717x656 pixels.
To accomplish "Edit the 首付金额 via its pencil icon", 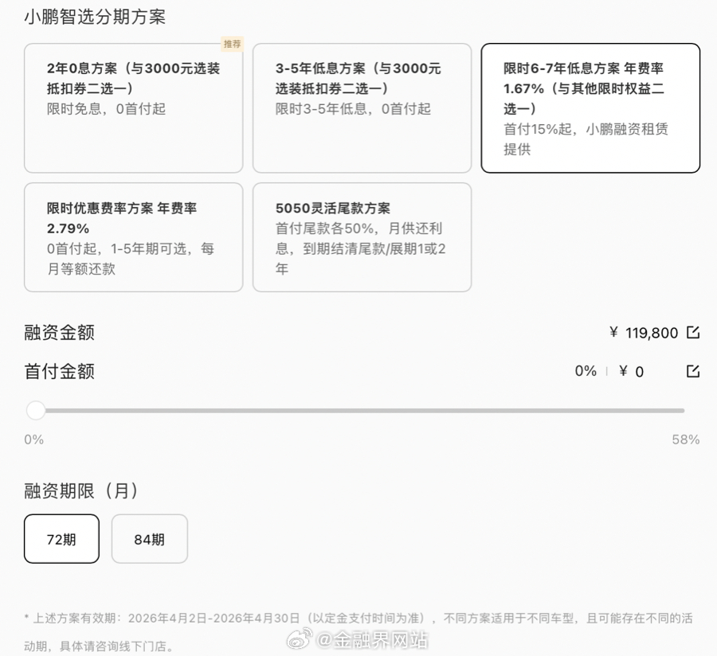I will (x=693, y=371).
